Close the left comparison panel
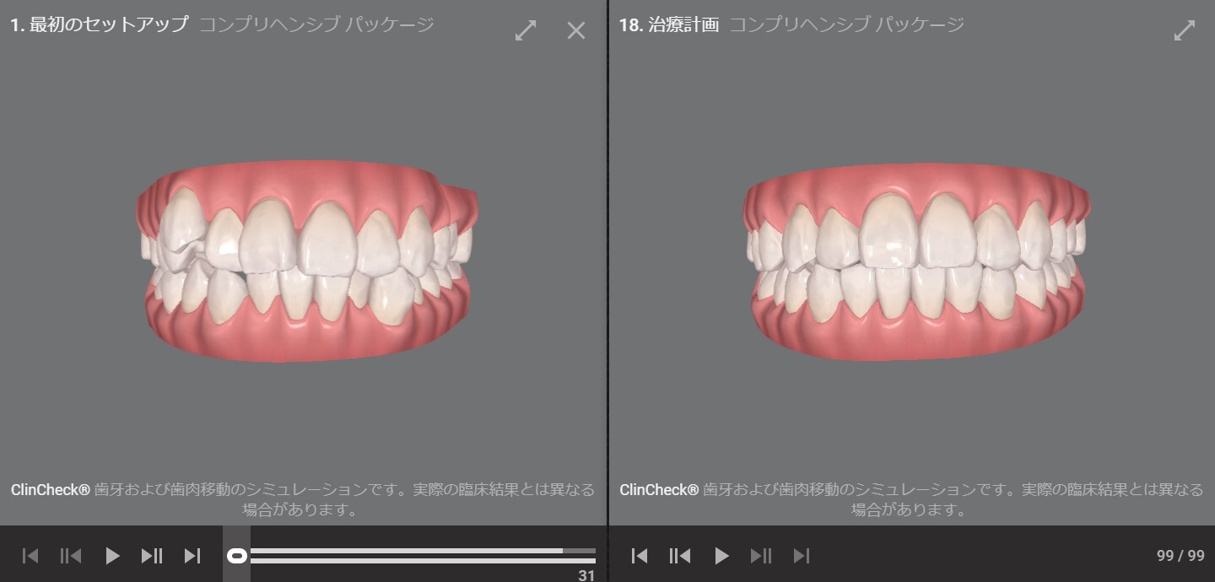This screenshot has height=582, width=1215. point(576,30)
